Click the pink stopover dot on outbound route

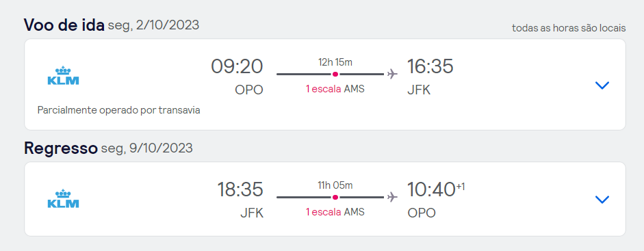335,75
